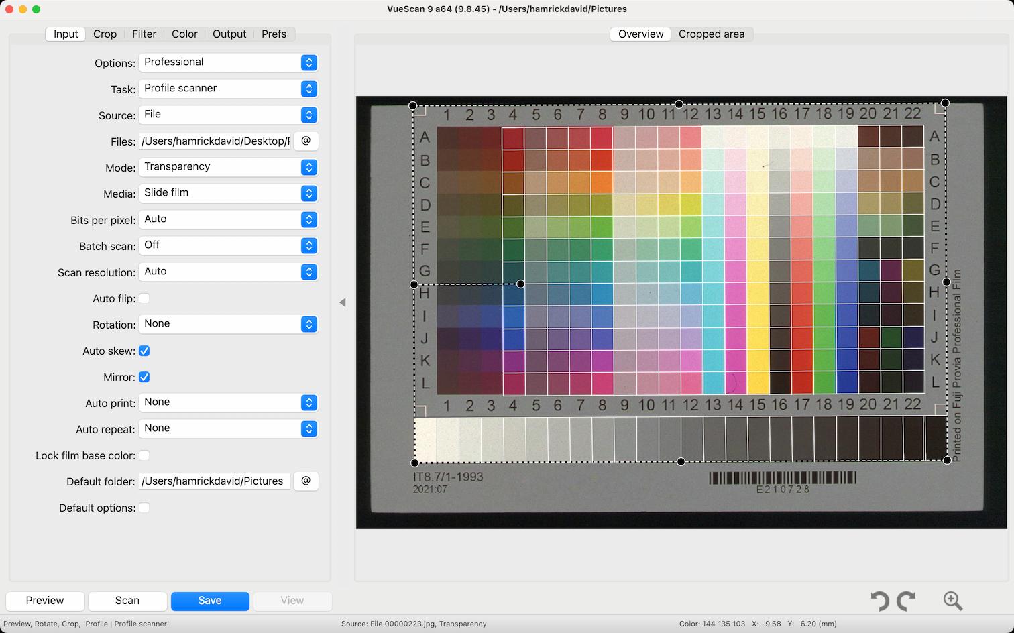Select the Output tab
Screen dimensions: 1014x633
click(x=229, y=34)
